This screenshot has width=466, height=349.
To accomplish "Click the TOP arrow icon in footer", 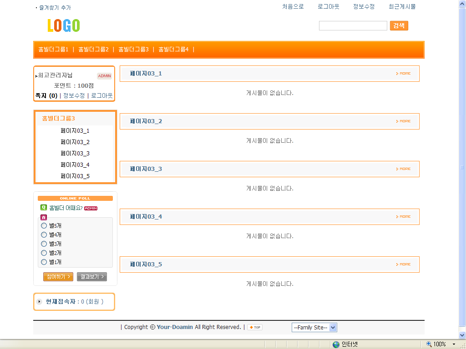I will pos(255,327).
